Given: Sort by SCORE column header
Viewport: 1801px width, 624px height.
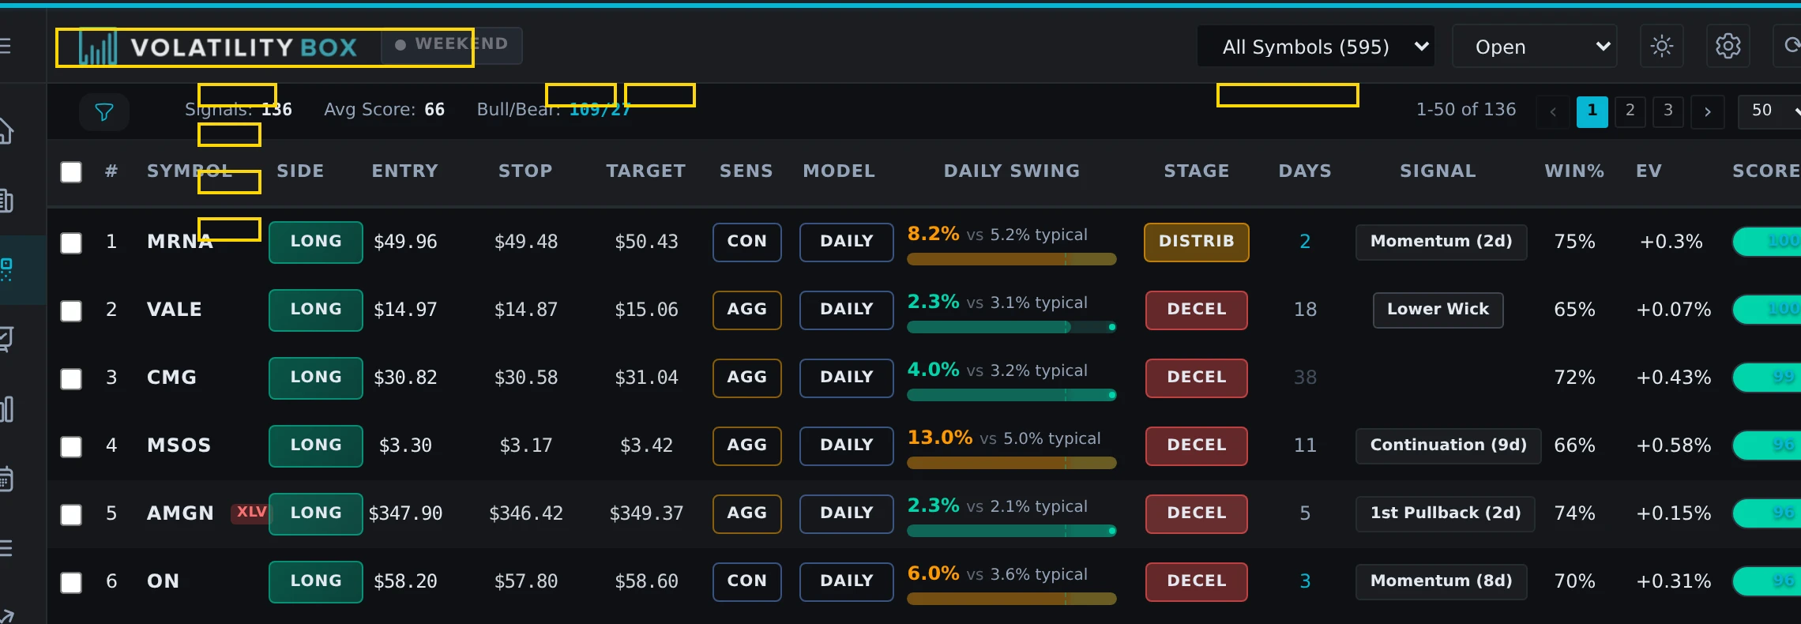Looking at the screenshot, I should point(1765,171).
